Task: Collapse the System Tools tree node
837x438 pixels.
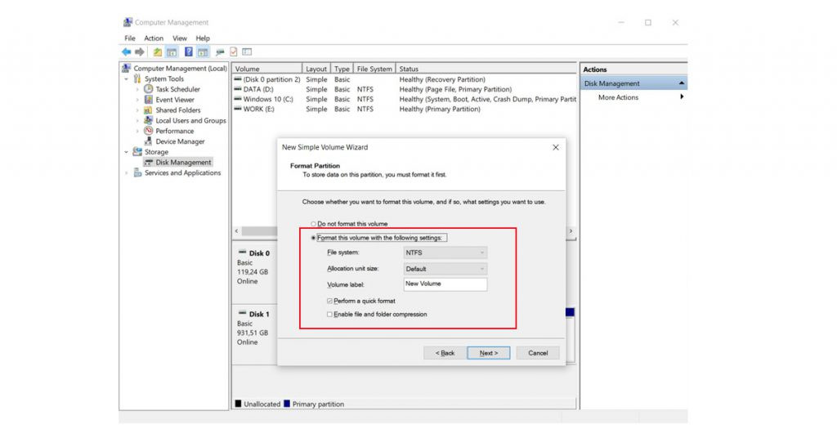Action: (x=127, y=79)
